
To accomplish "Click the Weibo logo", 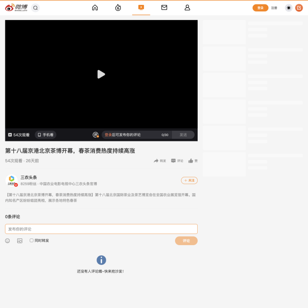I will point(16,8).
